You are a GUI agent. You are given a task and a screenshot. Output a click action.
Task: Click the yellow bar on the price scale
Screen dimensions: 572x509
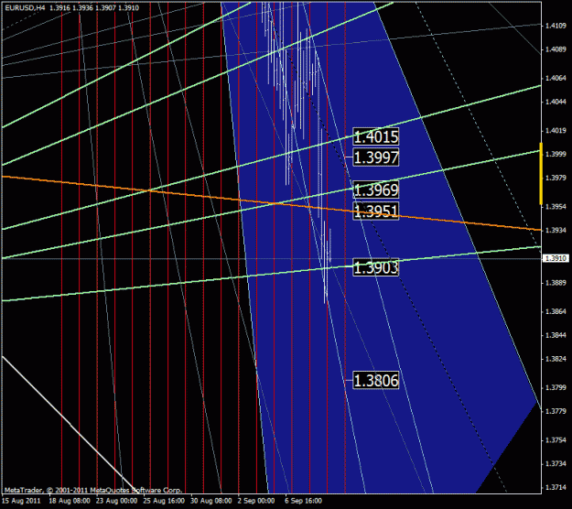541,174
